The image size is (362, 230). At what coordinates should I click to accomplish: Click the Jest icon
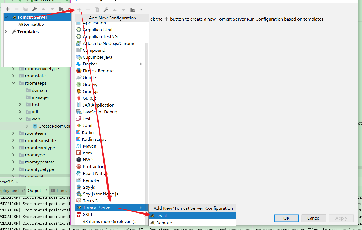79,119
